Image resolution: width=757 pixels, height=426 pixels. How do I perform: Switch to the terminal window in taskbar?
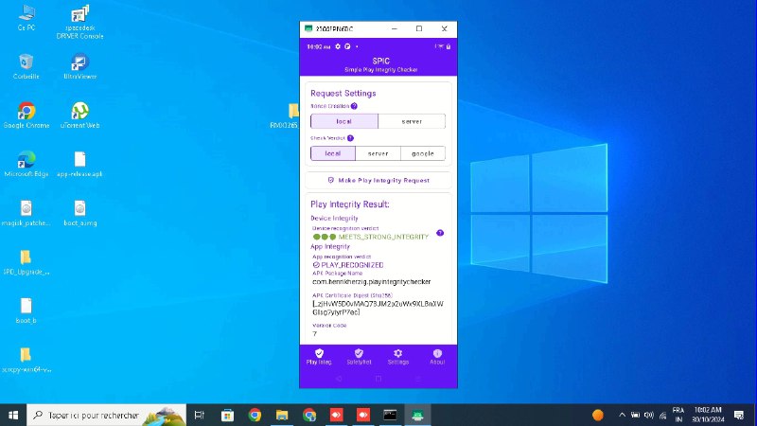coord(390,415)
